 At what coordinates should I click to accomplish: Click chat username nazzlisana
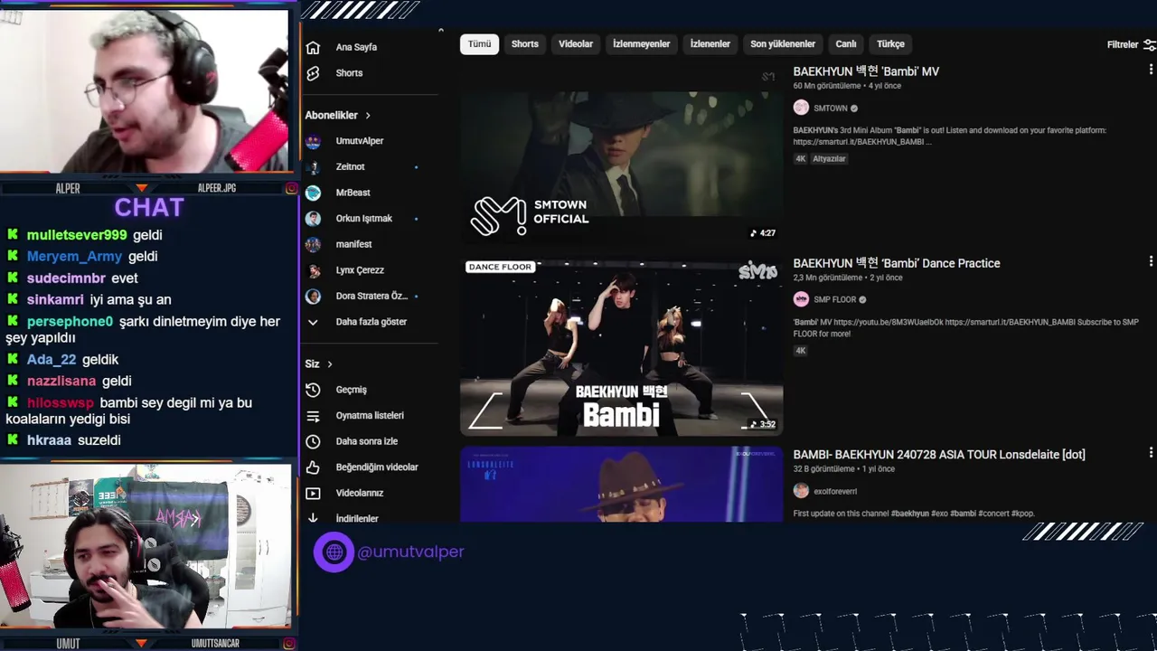tap(61, 382)
